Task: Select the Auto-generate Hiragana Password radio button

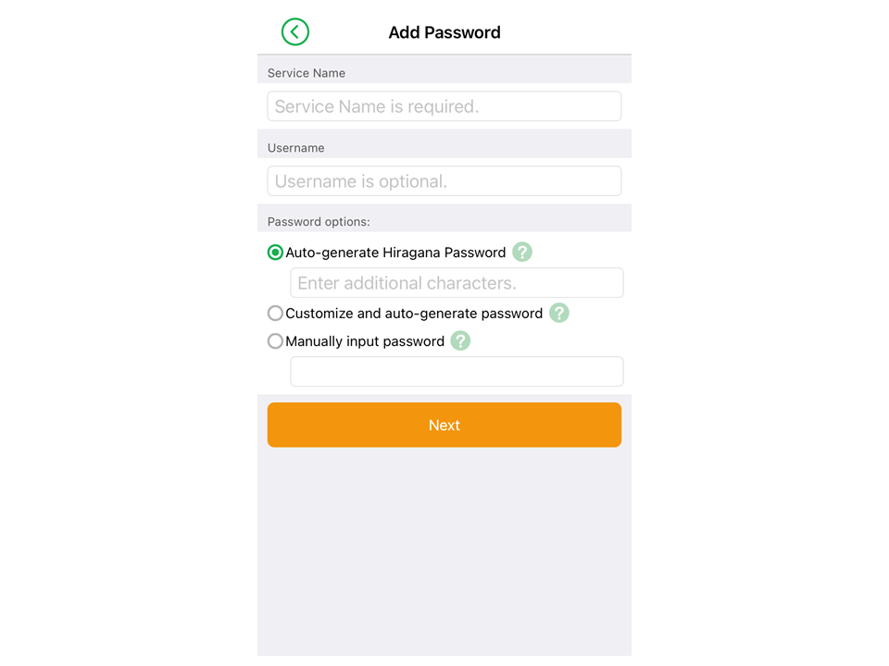Action: pyautogui.click(x=275, y=253)
